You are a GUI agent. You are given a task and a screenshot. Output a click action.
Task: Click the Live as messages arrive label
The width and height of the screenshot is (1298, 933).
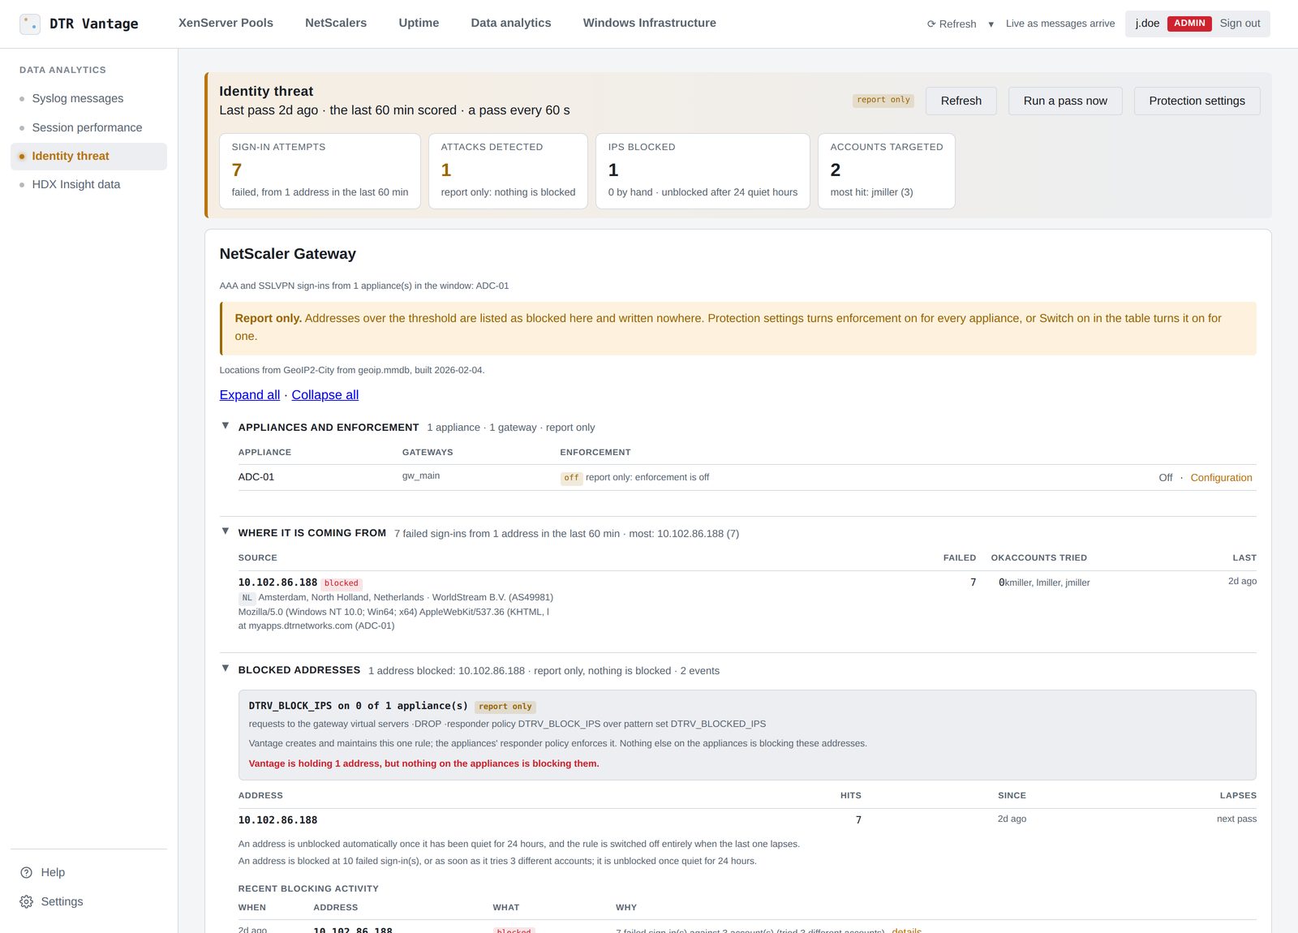point(1060,24)
